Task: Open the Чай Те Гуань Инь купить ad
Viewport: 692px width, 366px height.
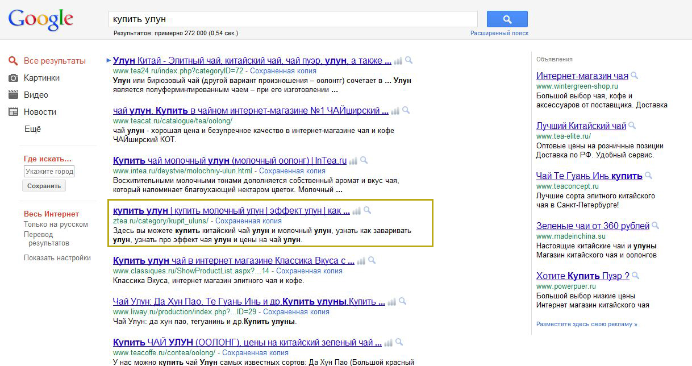Action: [x=589, y=176]
